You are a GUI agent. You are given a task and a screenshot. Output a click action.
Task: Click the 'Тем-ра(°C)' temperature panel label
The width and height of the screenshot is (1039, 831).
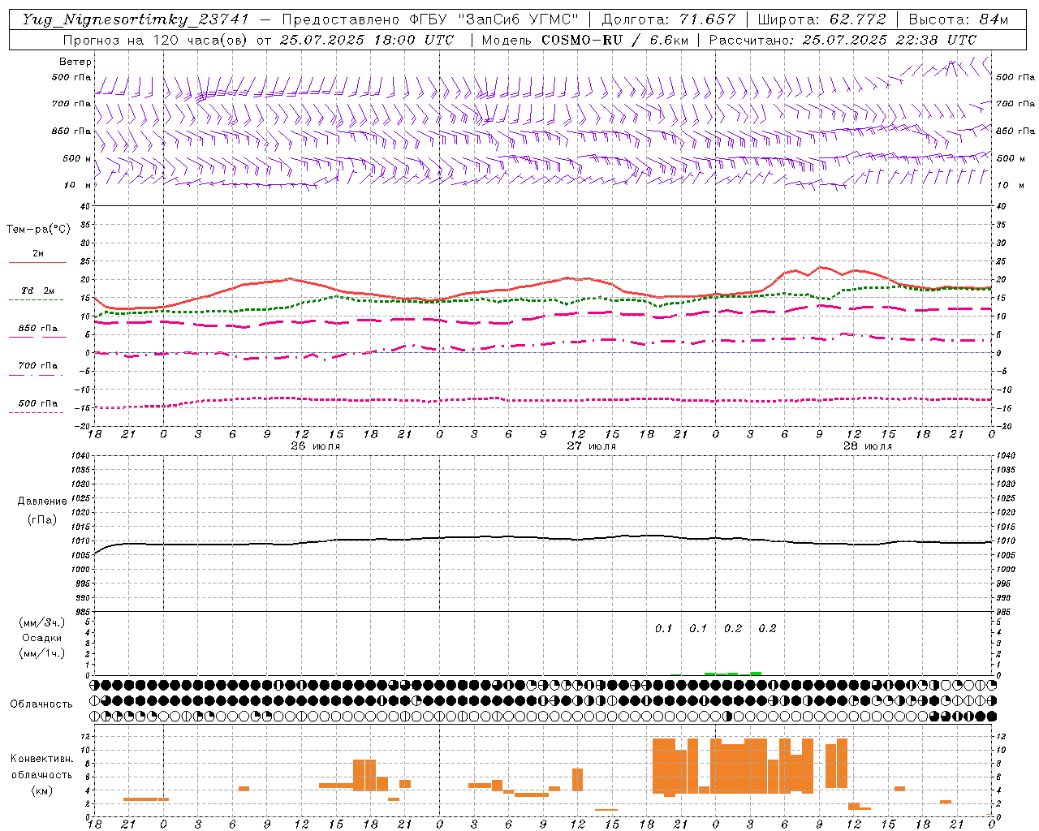pyautogui.click(x=38, y=230)
